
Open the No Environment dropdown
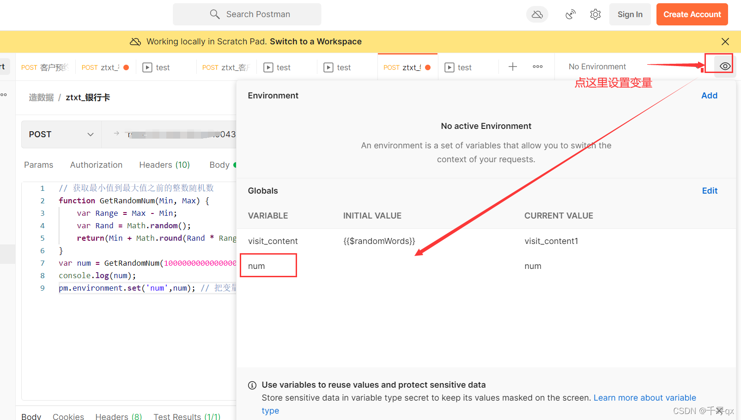click(x=597, y=67)
